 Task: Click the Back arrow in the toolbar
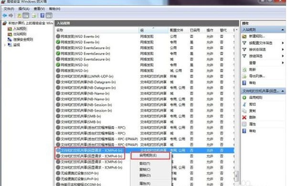[5, 16]
